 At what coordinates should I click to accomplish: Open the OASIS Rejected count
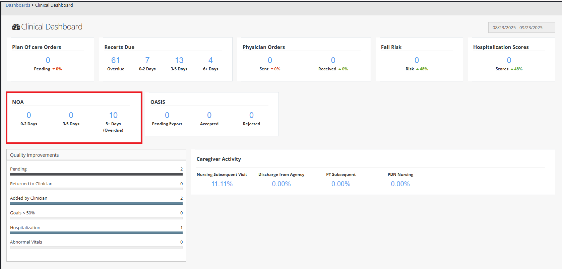click(251, 115)
